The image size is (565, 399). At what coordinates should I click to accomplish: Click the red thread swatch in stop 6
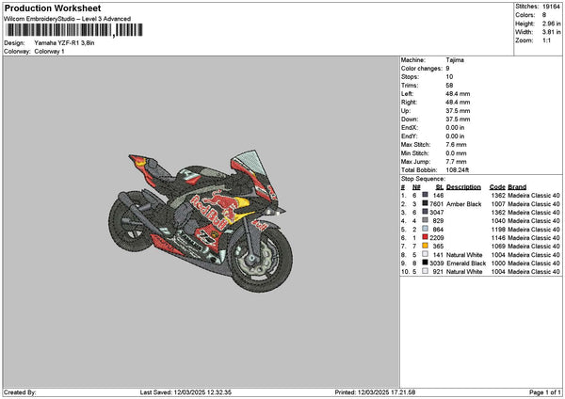[x=426, y=237]
